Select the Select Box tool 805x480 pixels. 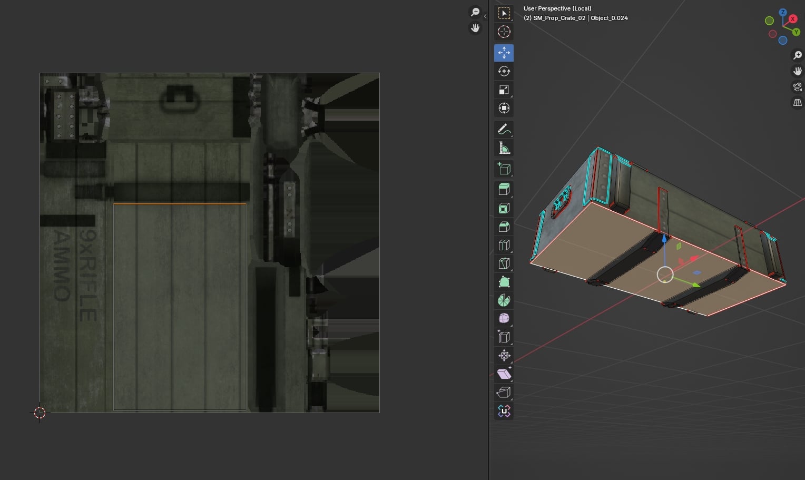click(504, 13)
